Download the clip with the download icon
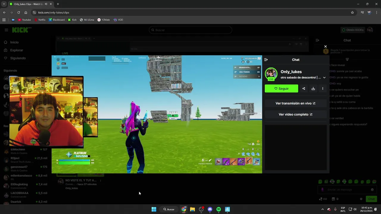Viewport: 381px width, 214px height. pyautogui.click(x=313, y=89)
